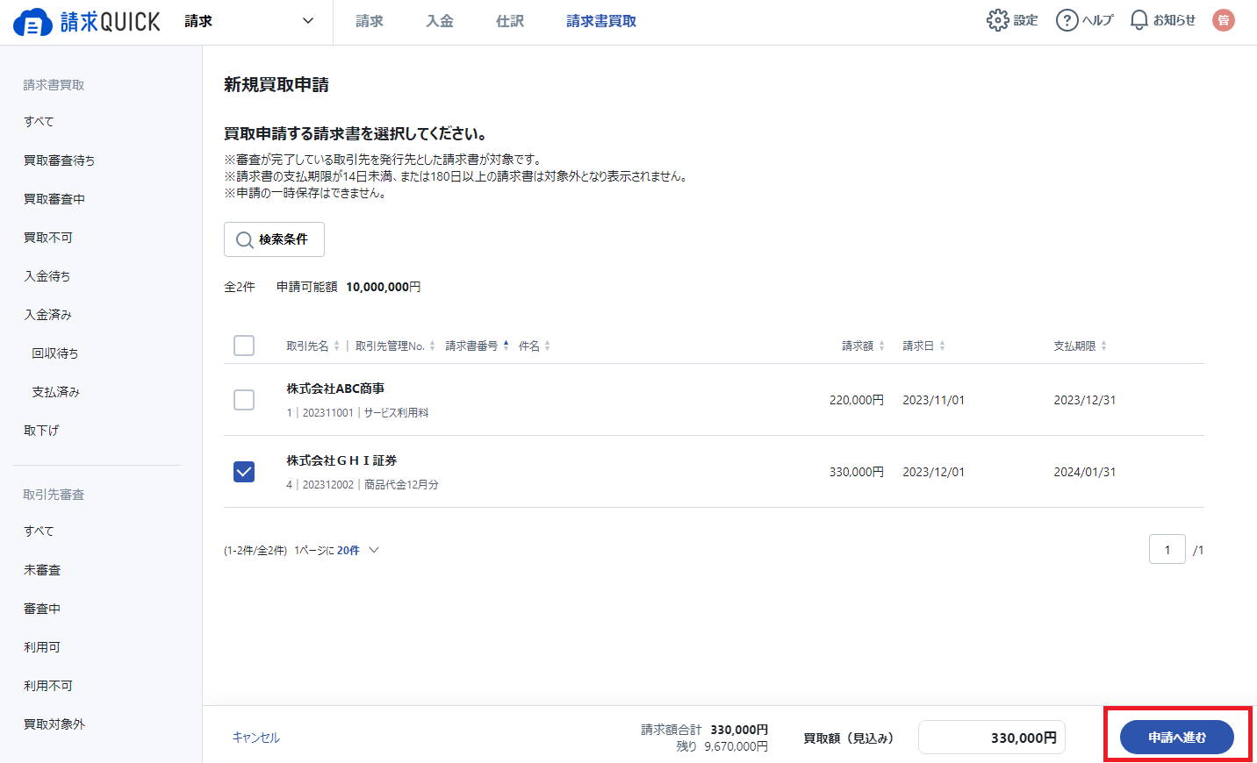Viewport: 1257px width, 763px height.
Task: Click the 220,000円 amount cell
Action: click(857, 400)
